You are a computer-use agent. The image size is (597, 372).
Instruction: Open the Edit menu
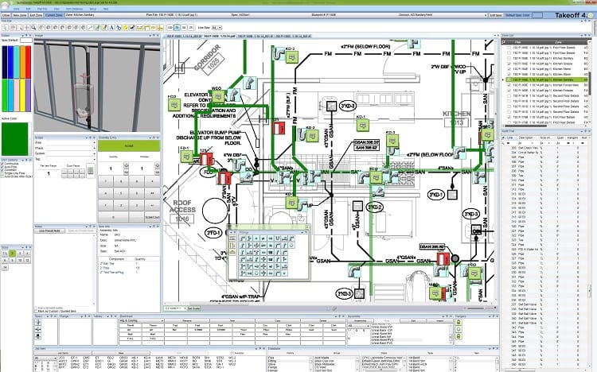[x=28, y=9]
